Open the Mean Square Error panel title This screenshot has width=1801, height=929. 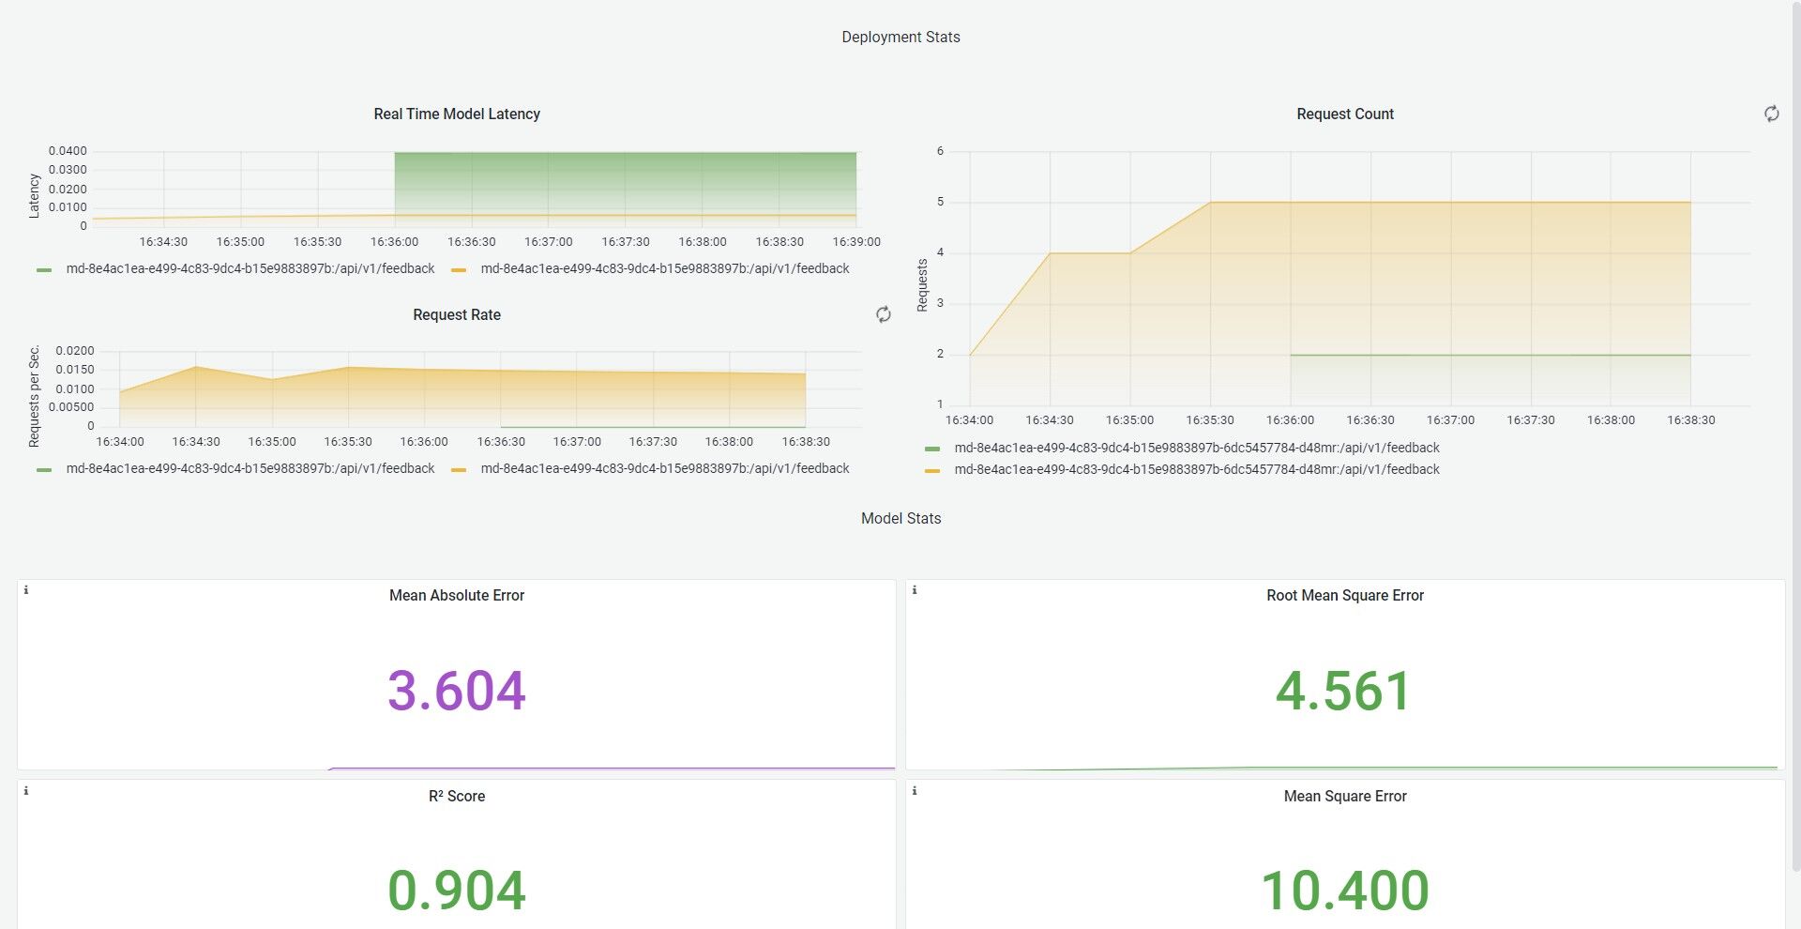[x=1345, y=796]
